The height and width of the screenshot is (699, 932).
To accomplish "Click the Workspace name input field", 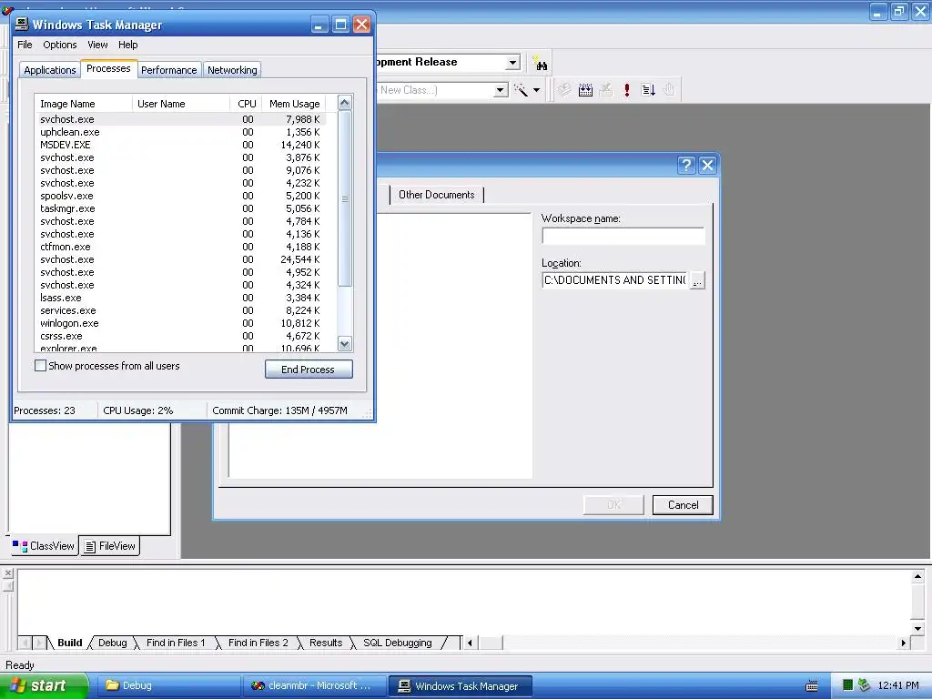I will 623,236.
